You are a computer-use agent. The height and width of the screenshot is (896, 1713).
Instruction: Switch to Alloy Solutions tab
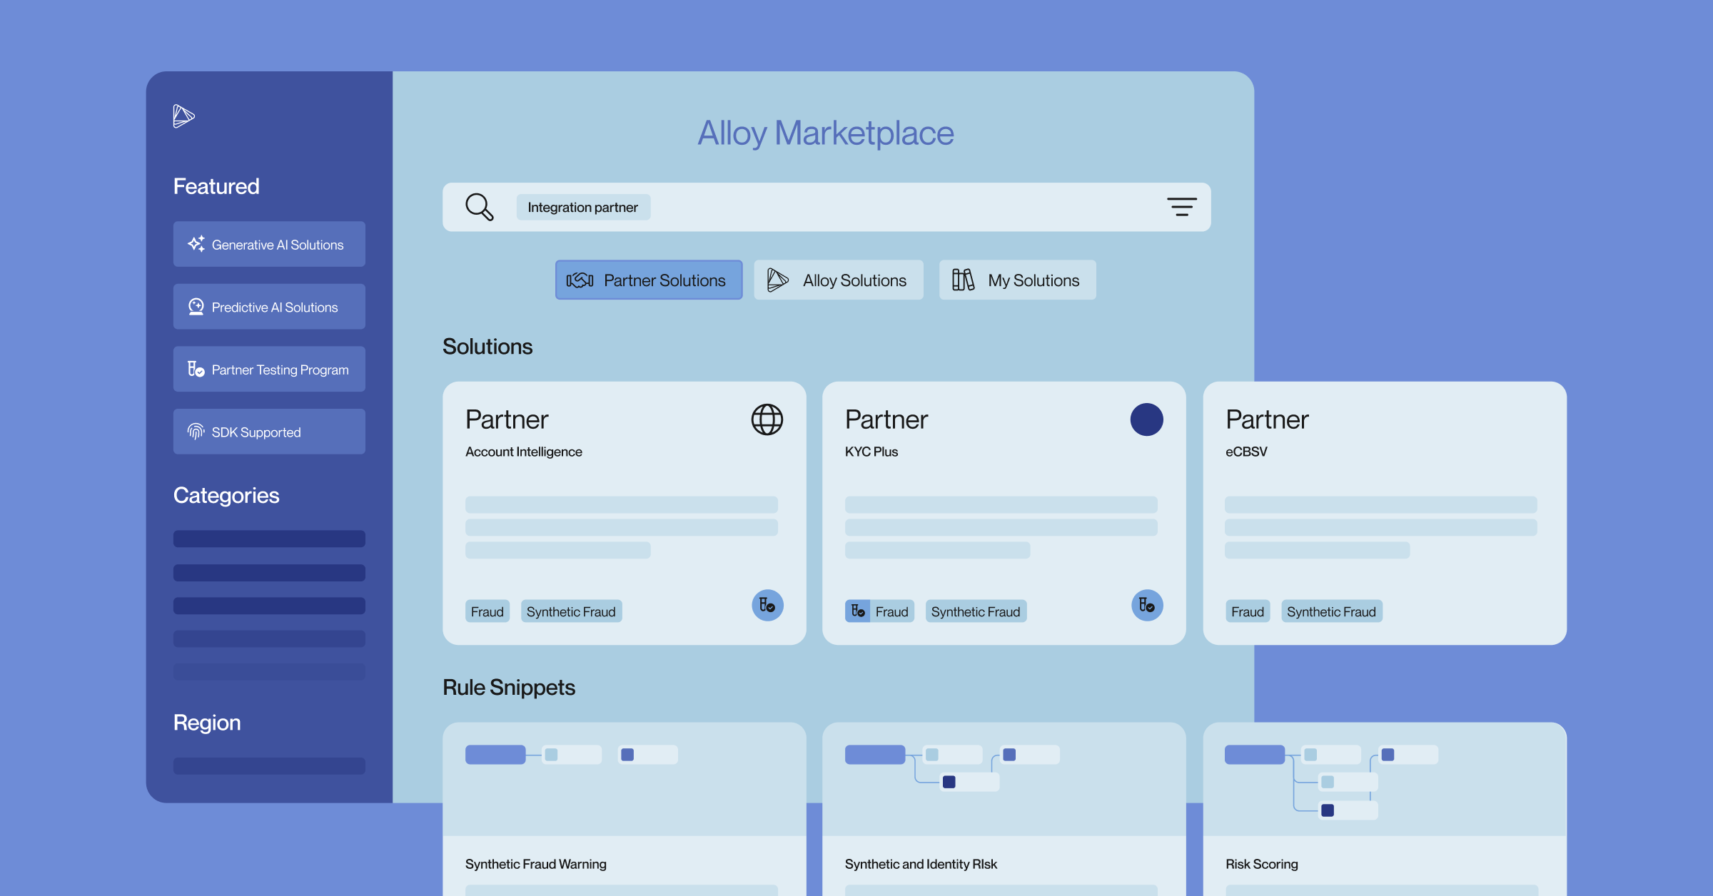pyautogui.click(x=839, y=280)
